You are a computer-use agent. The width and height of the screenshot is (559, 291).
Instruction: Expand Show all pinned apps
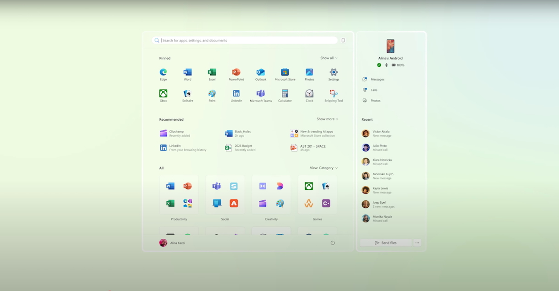coord(329,58)
